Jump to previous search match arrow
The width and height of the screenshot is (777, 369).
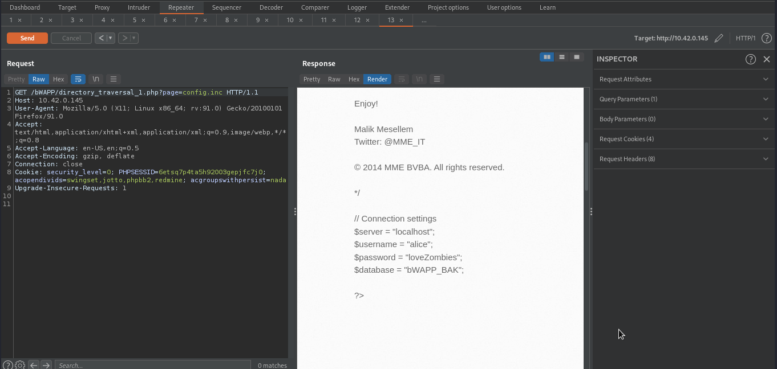click(x=34, y=365)
